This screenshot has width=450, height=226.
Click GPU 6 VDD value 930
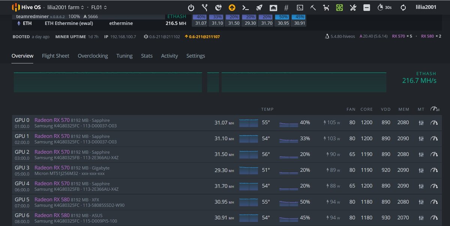coord(386,218)
